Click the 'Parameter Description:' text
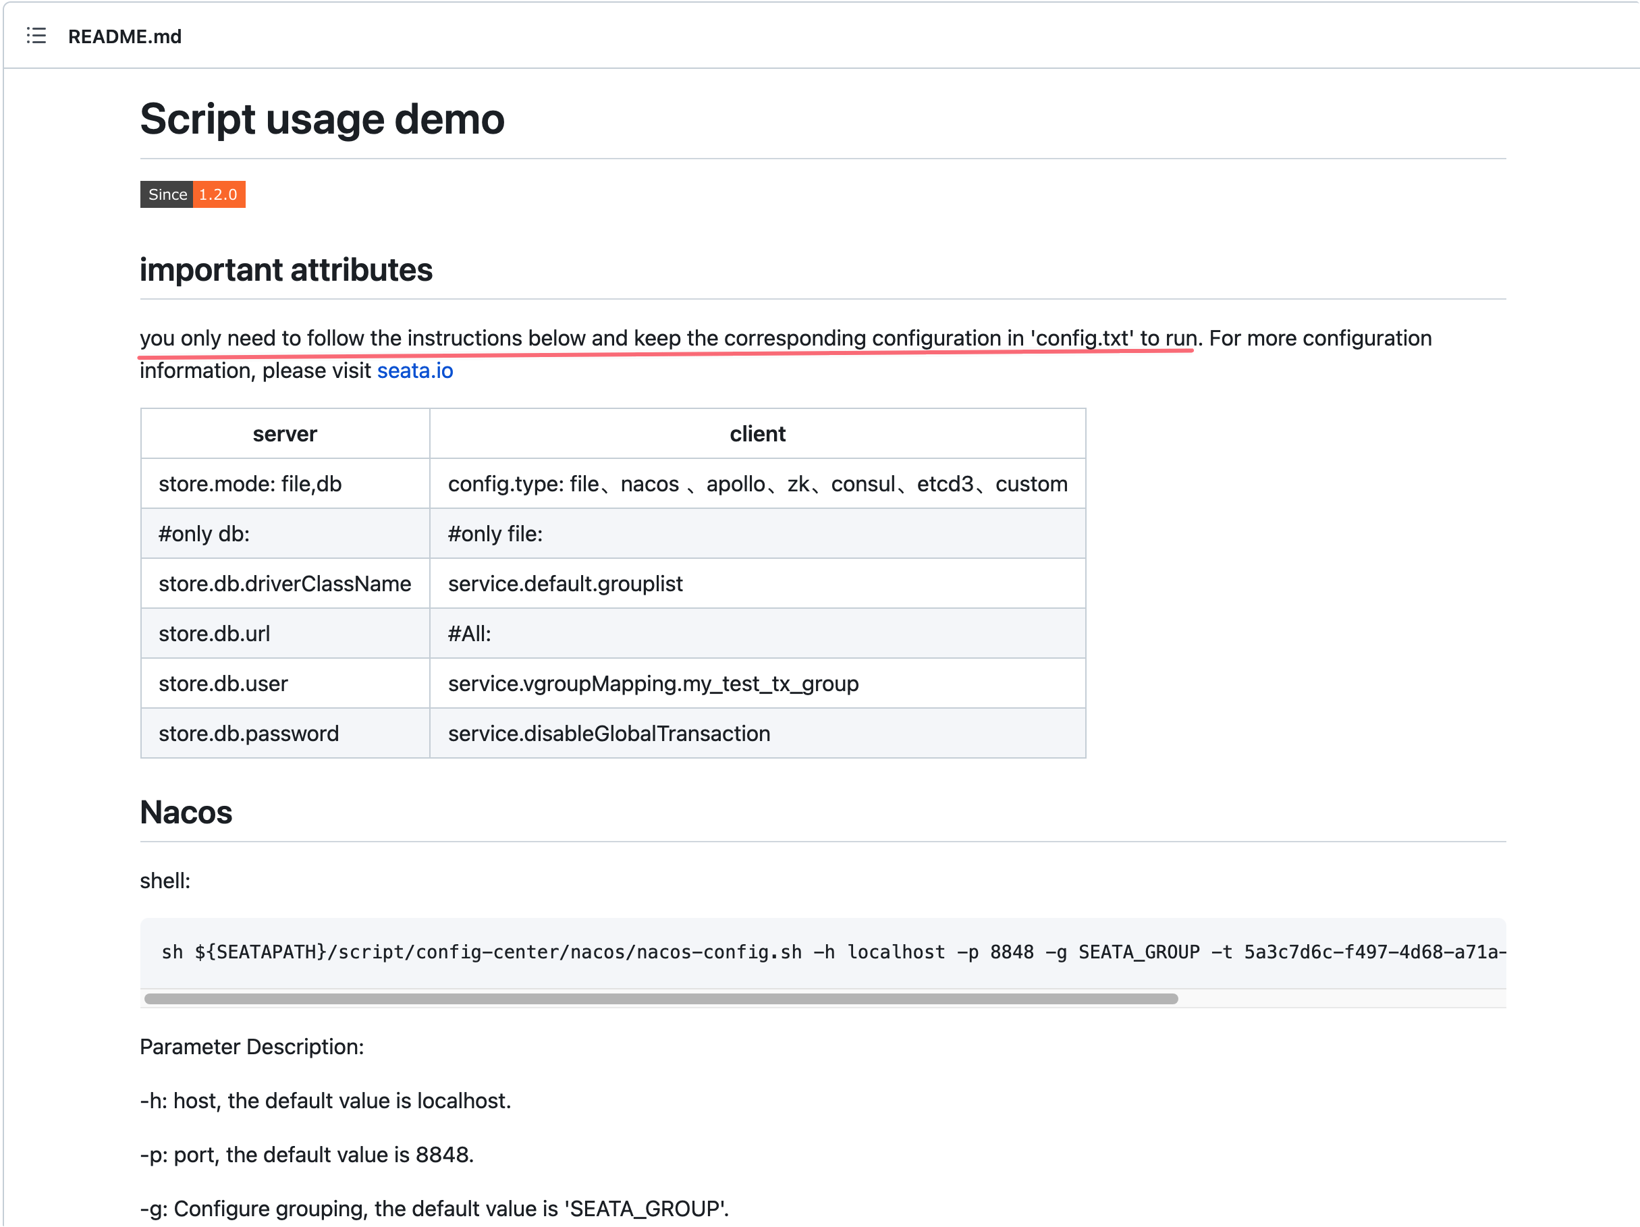Image resolution: width=1640 pixels, height=1227 pixels. (x=252, y=1047)
